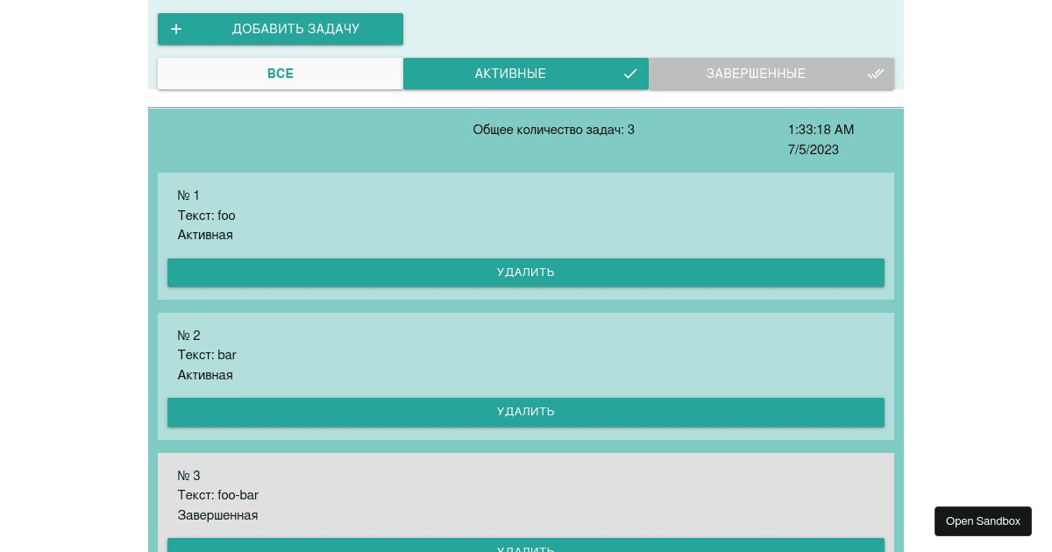This screenshot has height=552, width=1052.
Task: Click the double checkmark icon on Завершенные
Action: 876,74
